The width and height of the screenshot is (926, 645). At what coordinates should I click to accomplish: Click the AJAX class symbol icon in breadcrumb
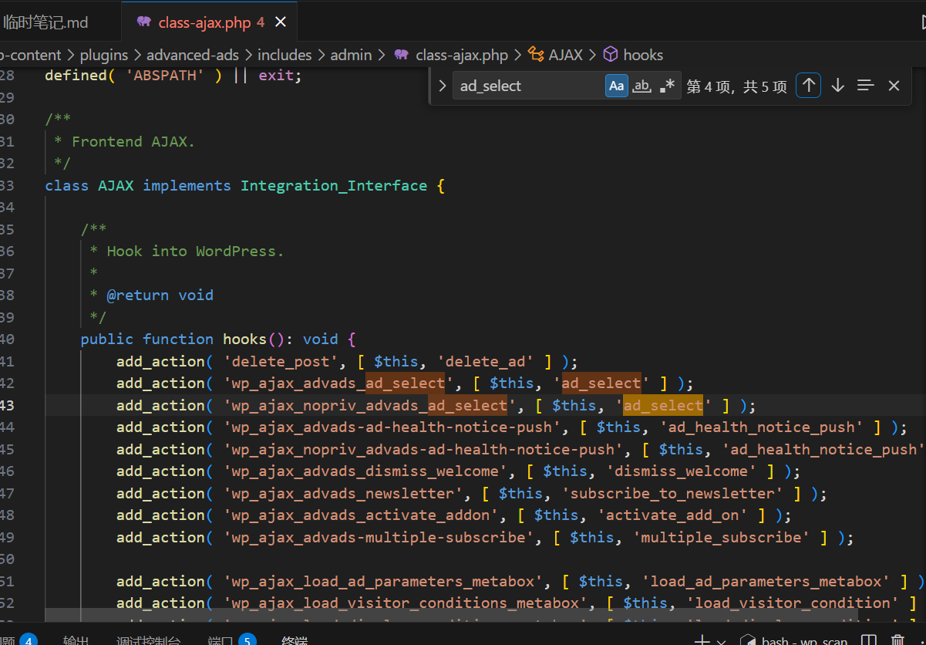click(x=536, y=55)
